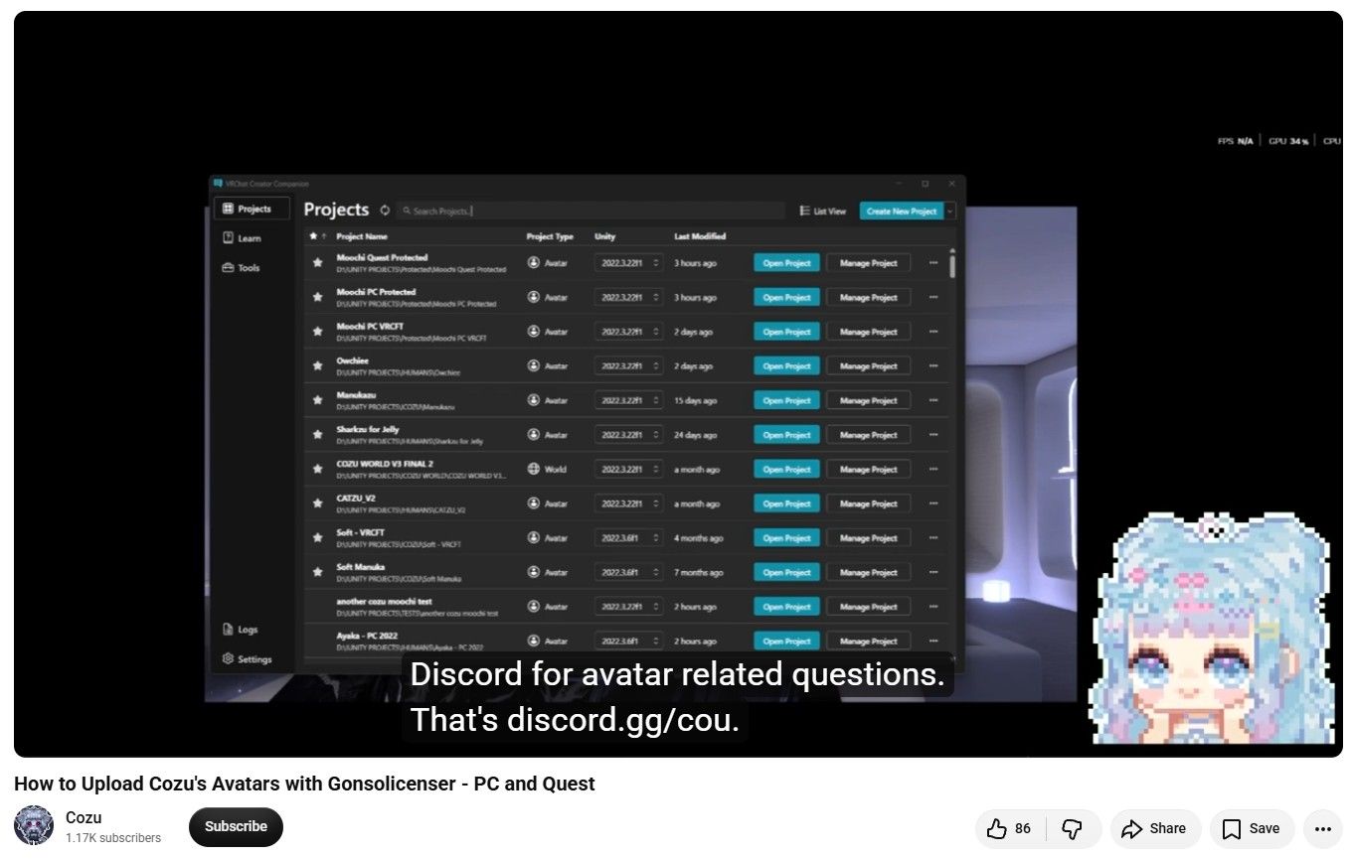Open Unity version dropdown for Soft Manuka

tap(629, 573)
